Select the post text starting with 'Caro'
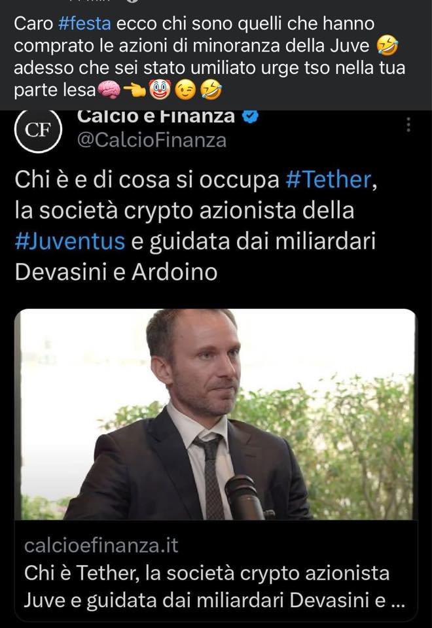This screenshot has width=432, height=628. coord(209,56)
